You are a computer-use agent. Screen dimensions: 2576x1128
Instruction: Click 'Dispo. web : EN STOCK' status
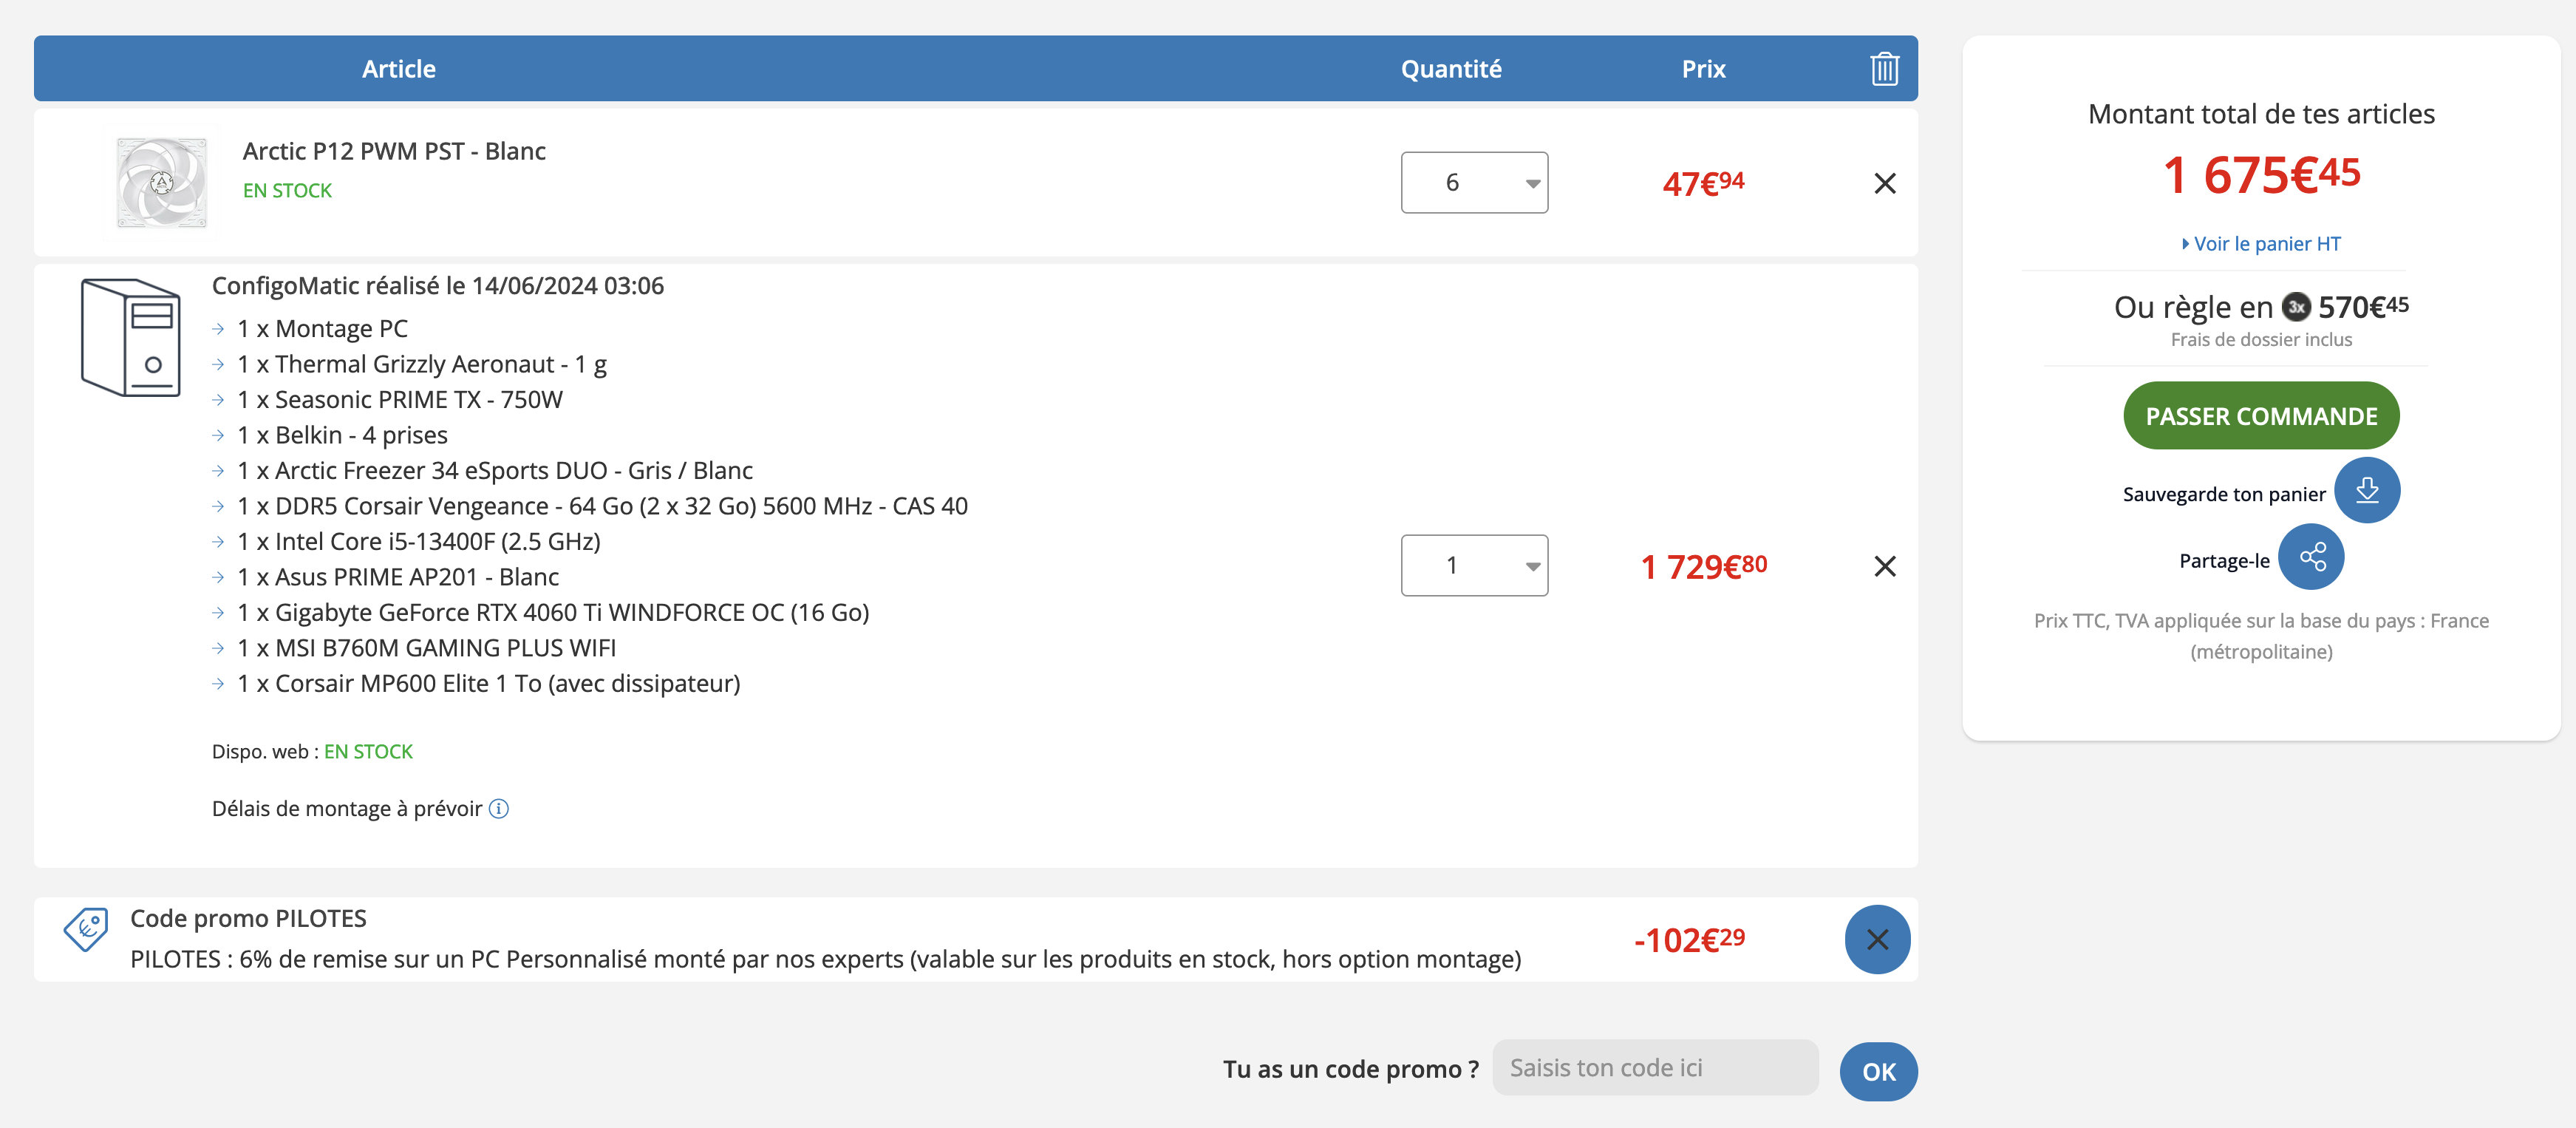point(312,751)
